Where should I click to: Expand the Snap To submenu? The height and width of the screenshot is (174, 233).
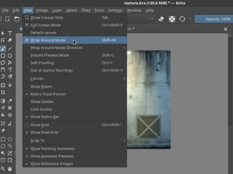[75, 141]
